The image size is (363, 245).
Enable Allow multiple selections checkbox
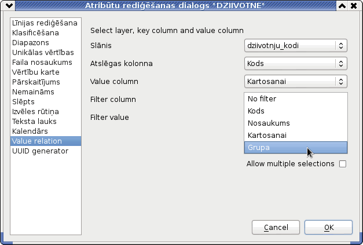(x=343, y=164)
